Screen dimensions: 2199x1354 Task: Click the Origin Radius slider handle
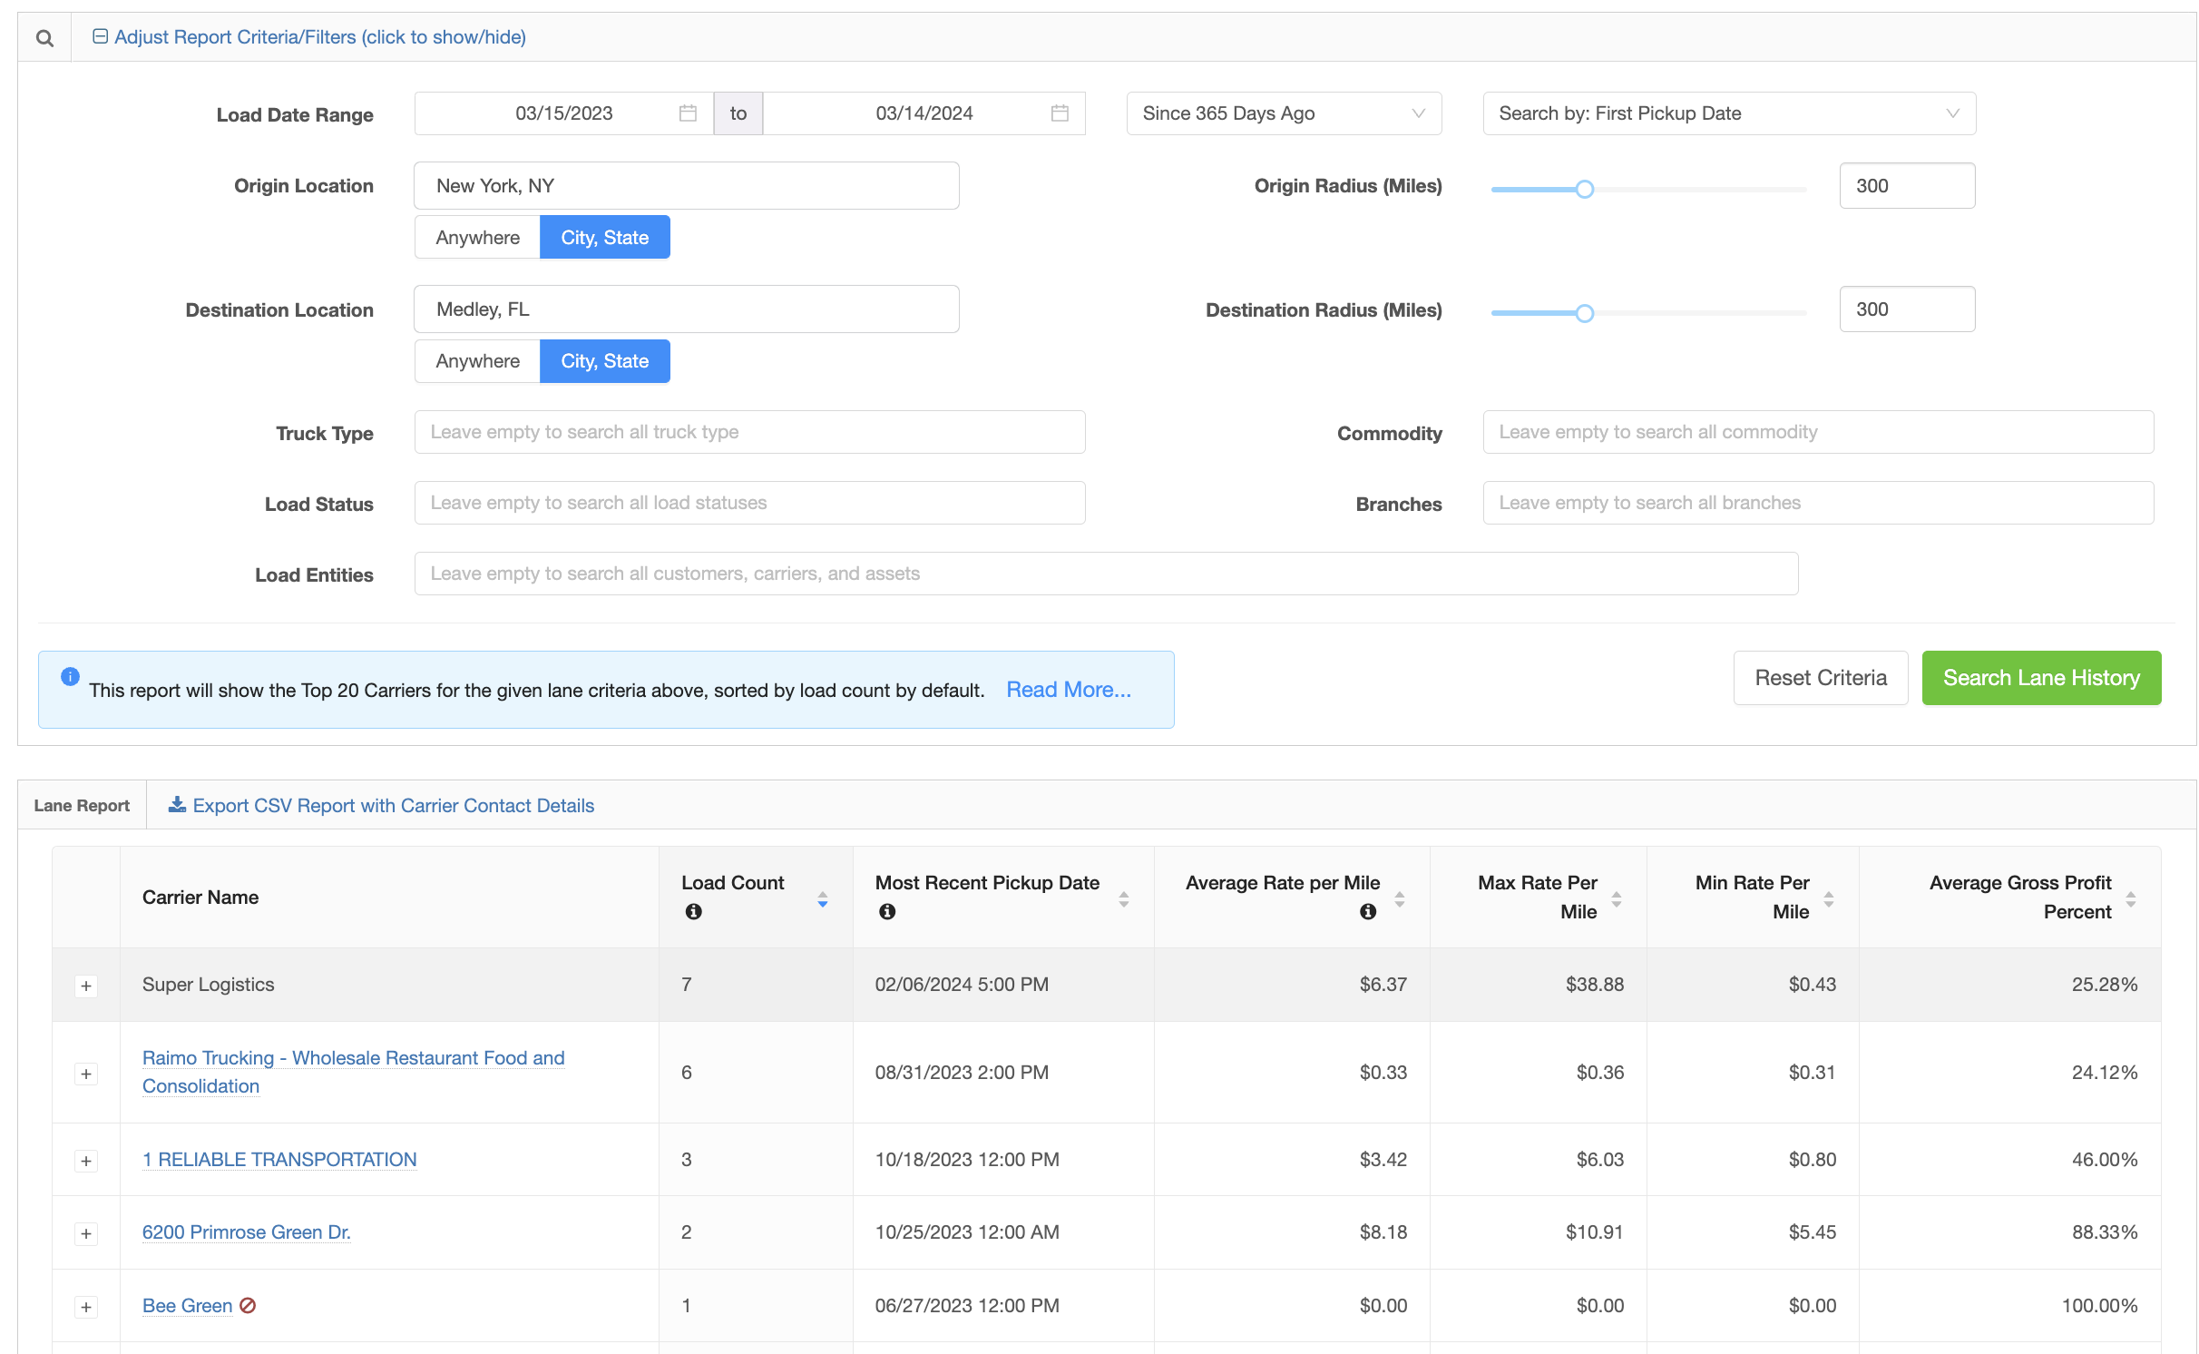click(x=1584, y=189)
